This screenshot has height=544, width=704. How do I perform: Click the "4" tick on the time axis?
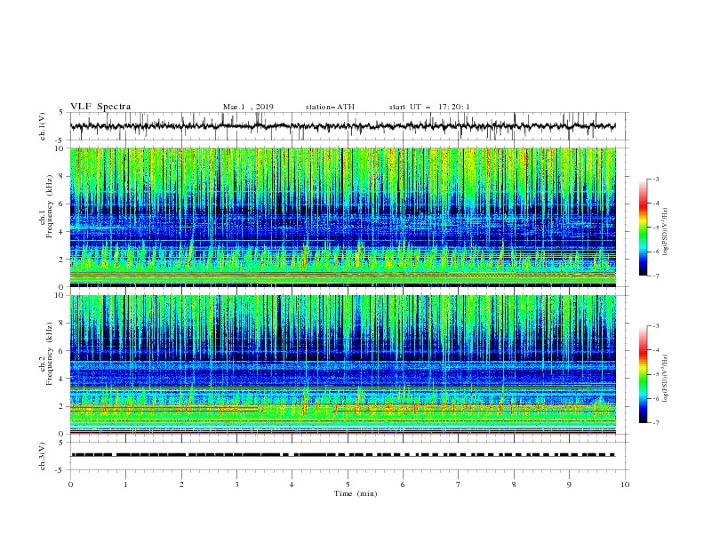point(292,484)
